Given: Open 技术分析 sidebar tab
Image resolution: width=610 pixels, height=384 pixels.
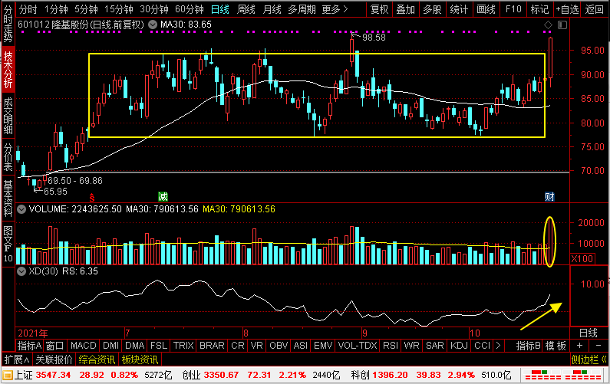Looking at the screenshot, I should pos(8,70).
